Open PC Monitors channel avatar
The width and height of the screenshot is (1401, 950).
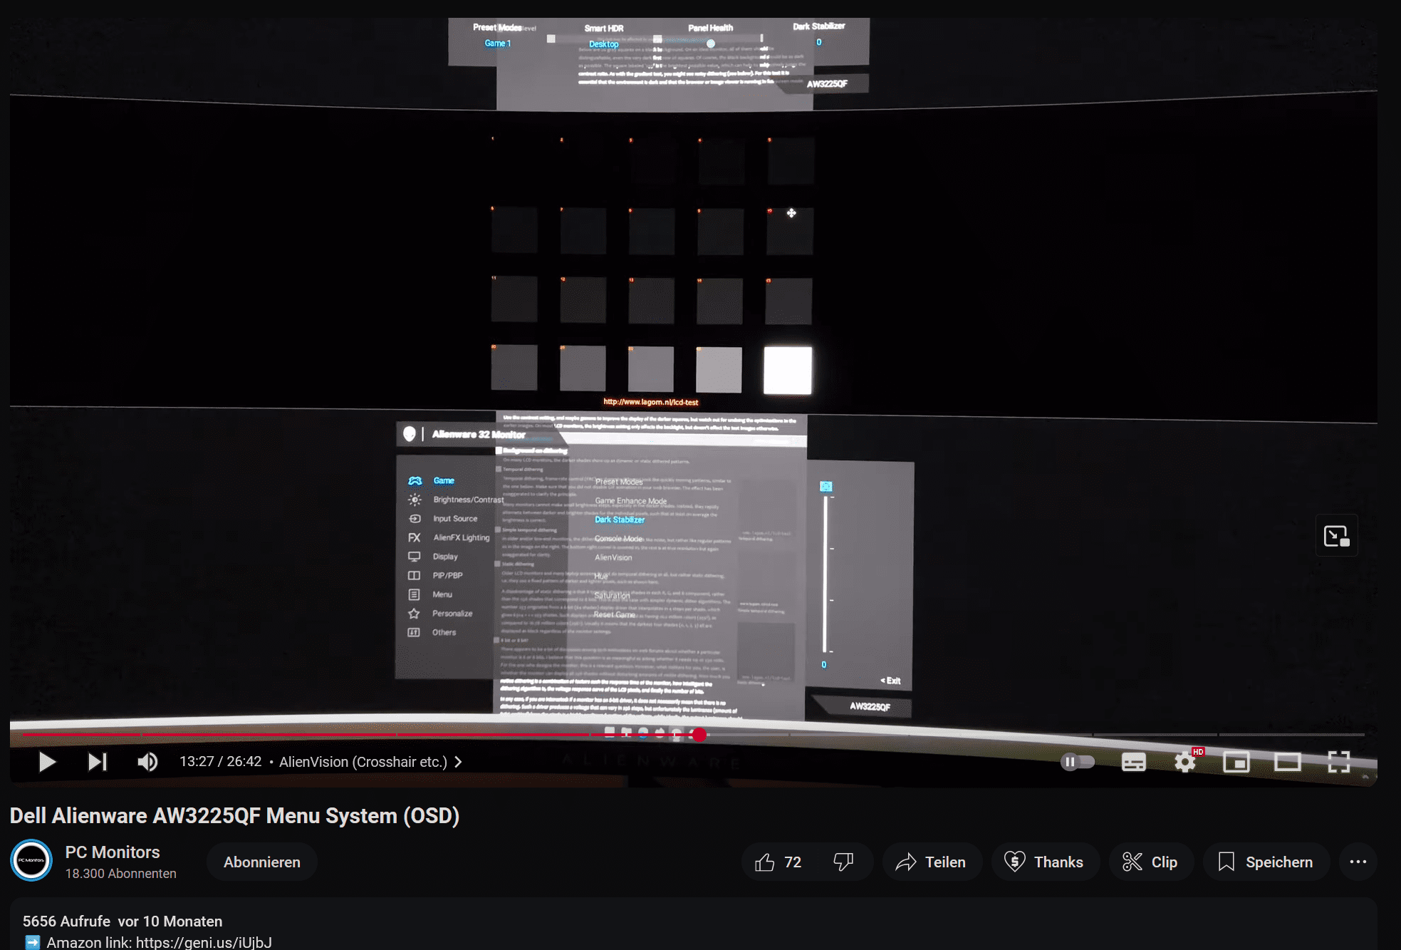pyautogui.click(x=31, y=861)
